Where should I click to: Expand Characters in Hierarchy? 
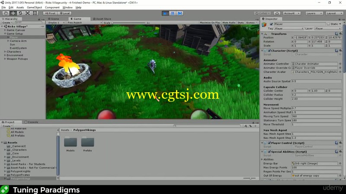pos(5,52)
